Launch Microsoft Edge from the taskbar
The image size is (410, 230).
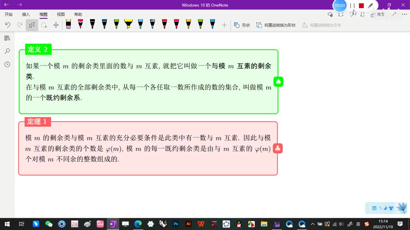[x=138, y=224]
